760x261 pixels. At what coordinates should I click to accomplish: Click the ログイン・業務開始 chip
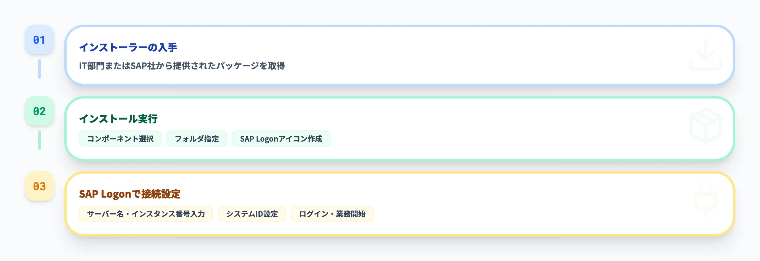pyautogui.click(x=332, y=214)
